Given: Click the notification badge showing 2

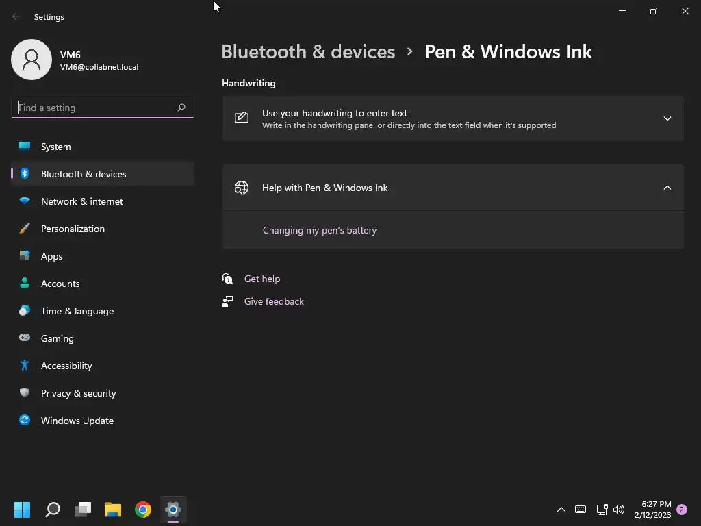Looking at the screenshot, I should coord(682,510).
